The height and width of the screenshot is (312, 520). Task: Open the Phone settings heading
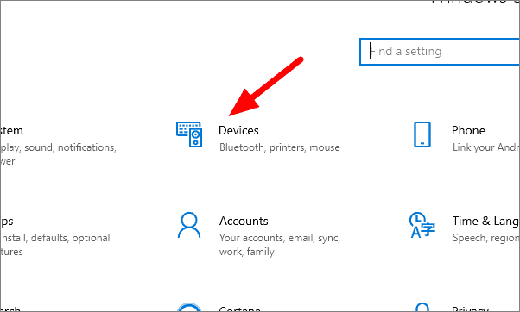pyautogui.click(x=468, y=130)
